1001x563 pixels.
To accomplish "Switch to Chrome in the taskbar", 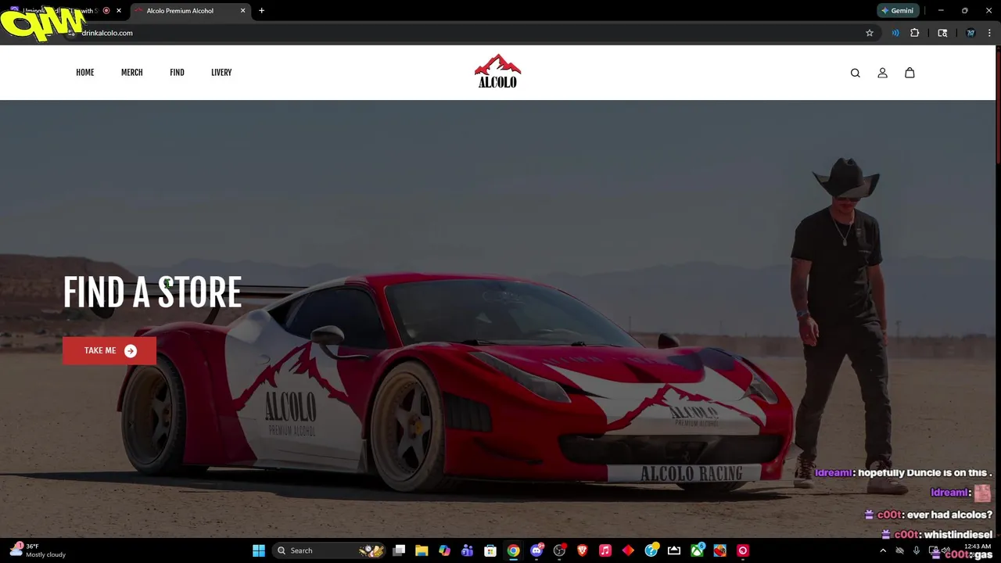I will (513, 550).
